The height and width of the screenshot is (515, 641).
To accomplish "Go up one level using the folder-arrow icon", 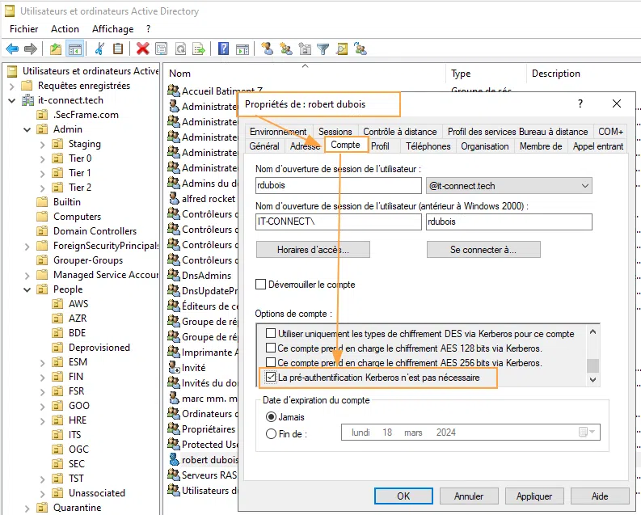I will (56, 49).
